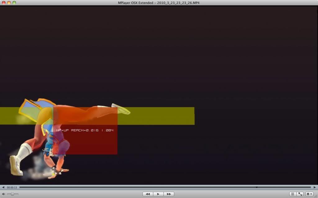Enter fullscreen with the arrows icon
This screenshot has height=198, width=318.
tap(300, 194)
